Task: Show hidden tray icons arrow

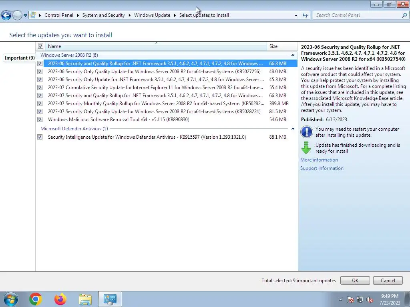Action: pos(340,299)
